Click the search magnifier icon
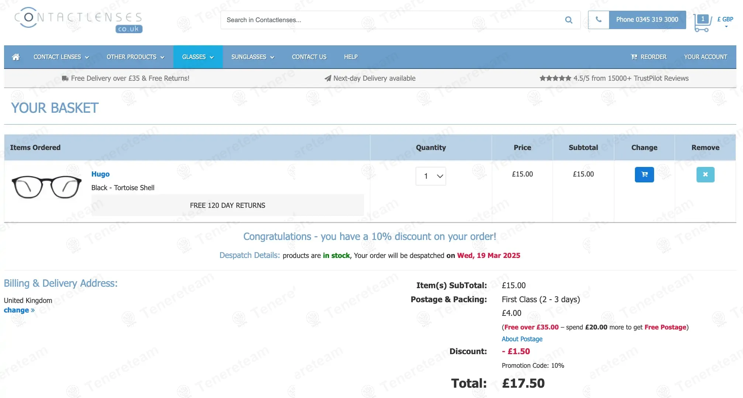Image resolution: width=743 pixels, height=398 pixels. coord(569,20)
